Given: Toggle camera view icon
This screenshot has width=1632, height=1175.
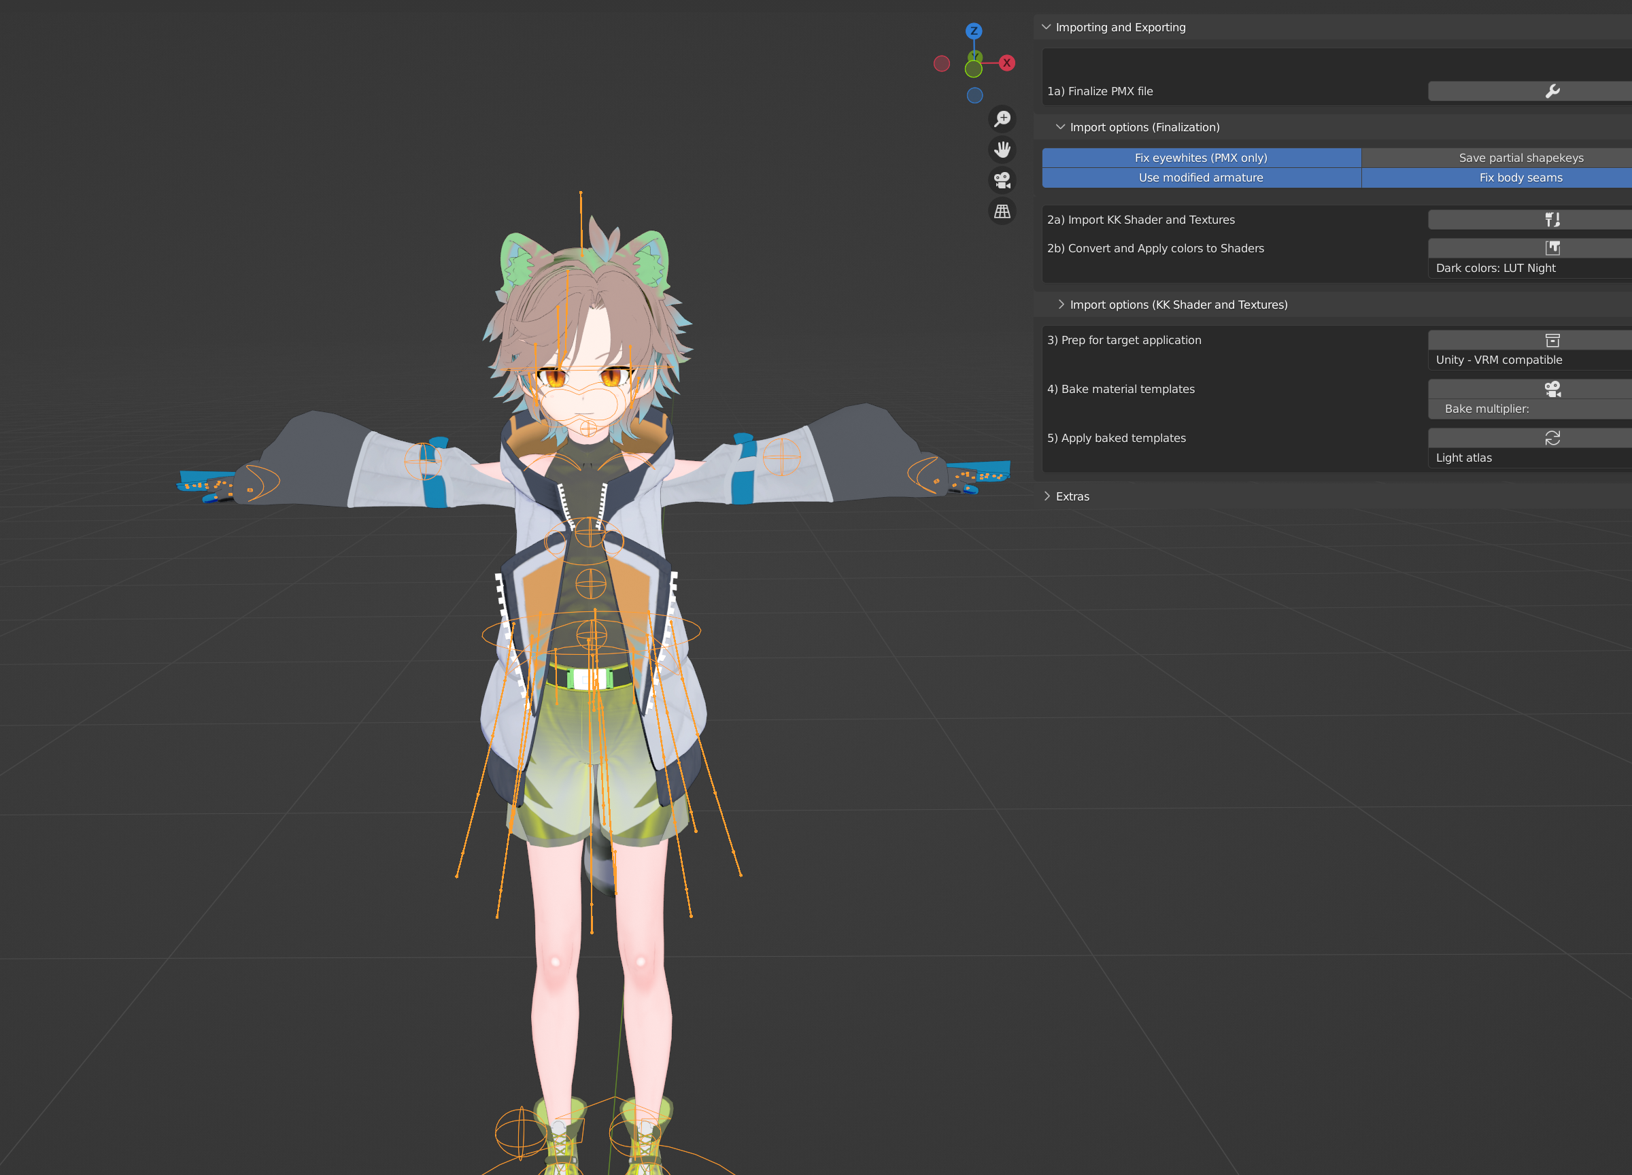Looking at the screenshot, I should (1002, 180).
